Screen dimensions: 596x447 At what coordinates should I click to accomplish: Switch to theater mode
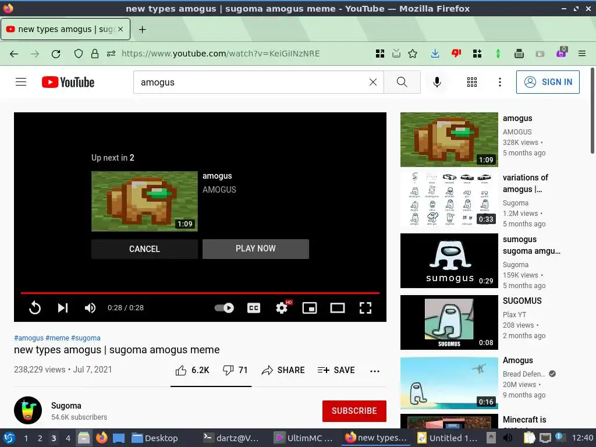[x=338, y=307]
